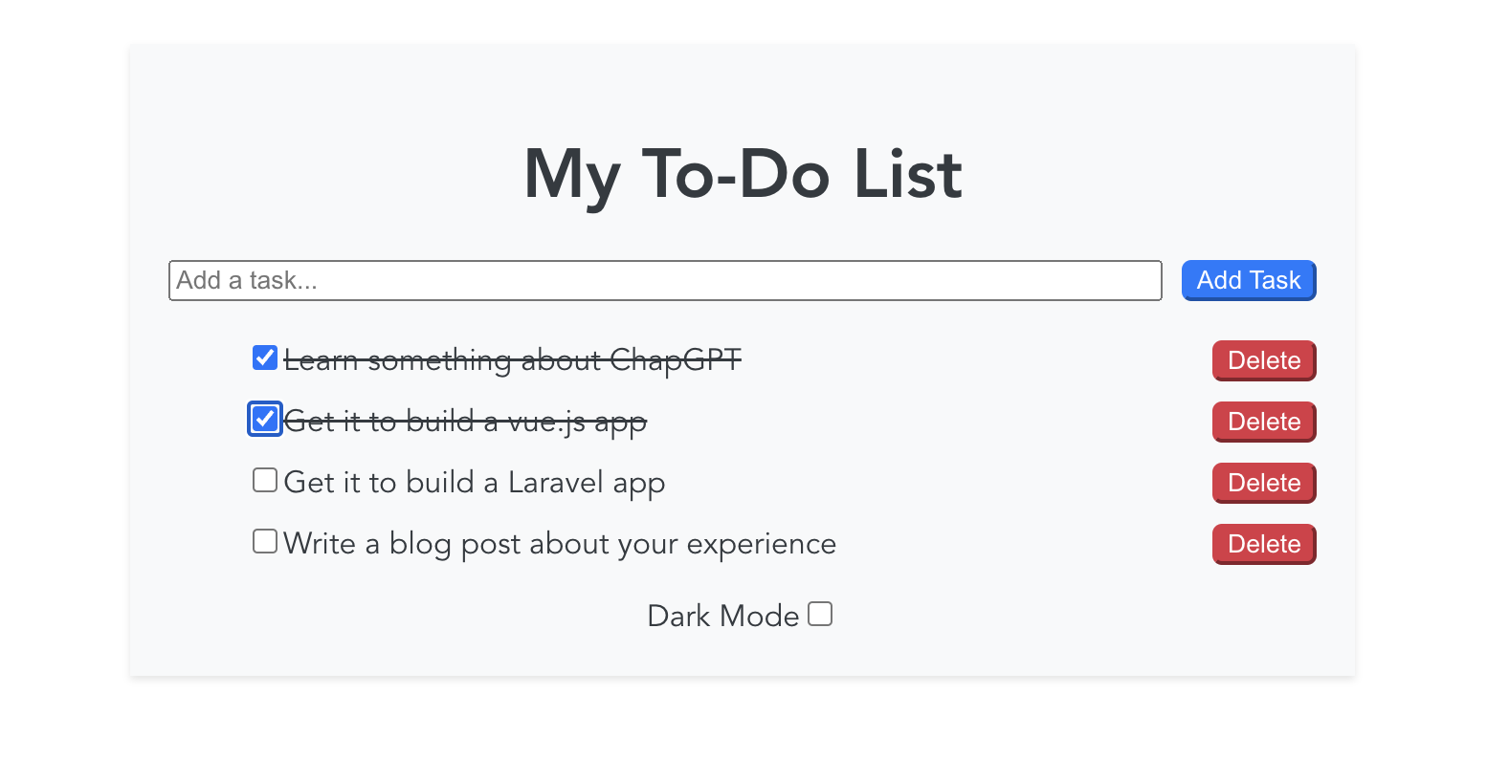Delete the blog post task
This screenshot has height=759, width=1487.
pyautogui.click(x=1264, y=544)
